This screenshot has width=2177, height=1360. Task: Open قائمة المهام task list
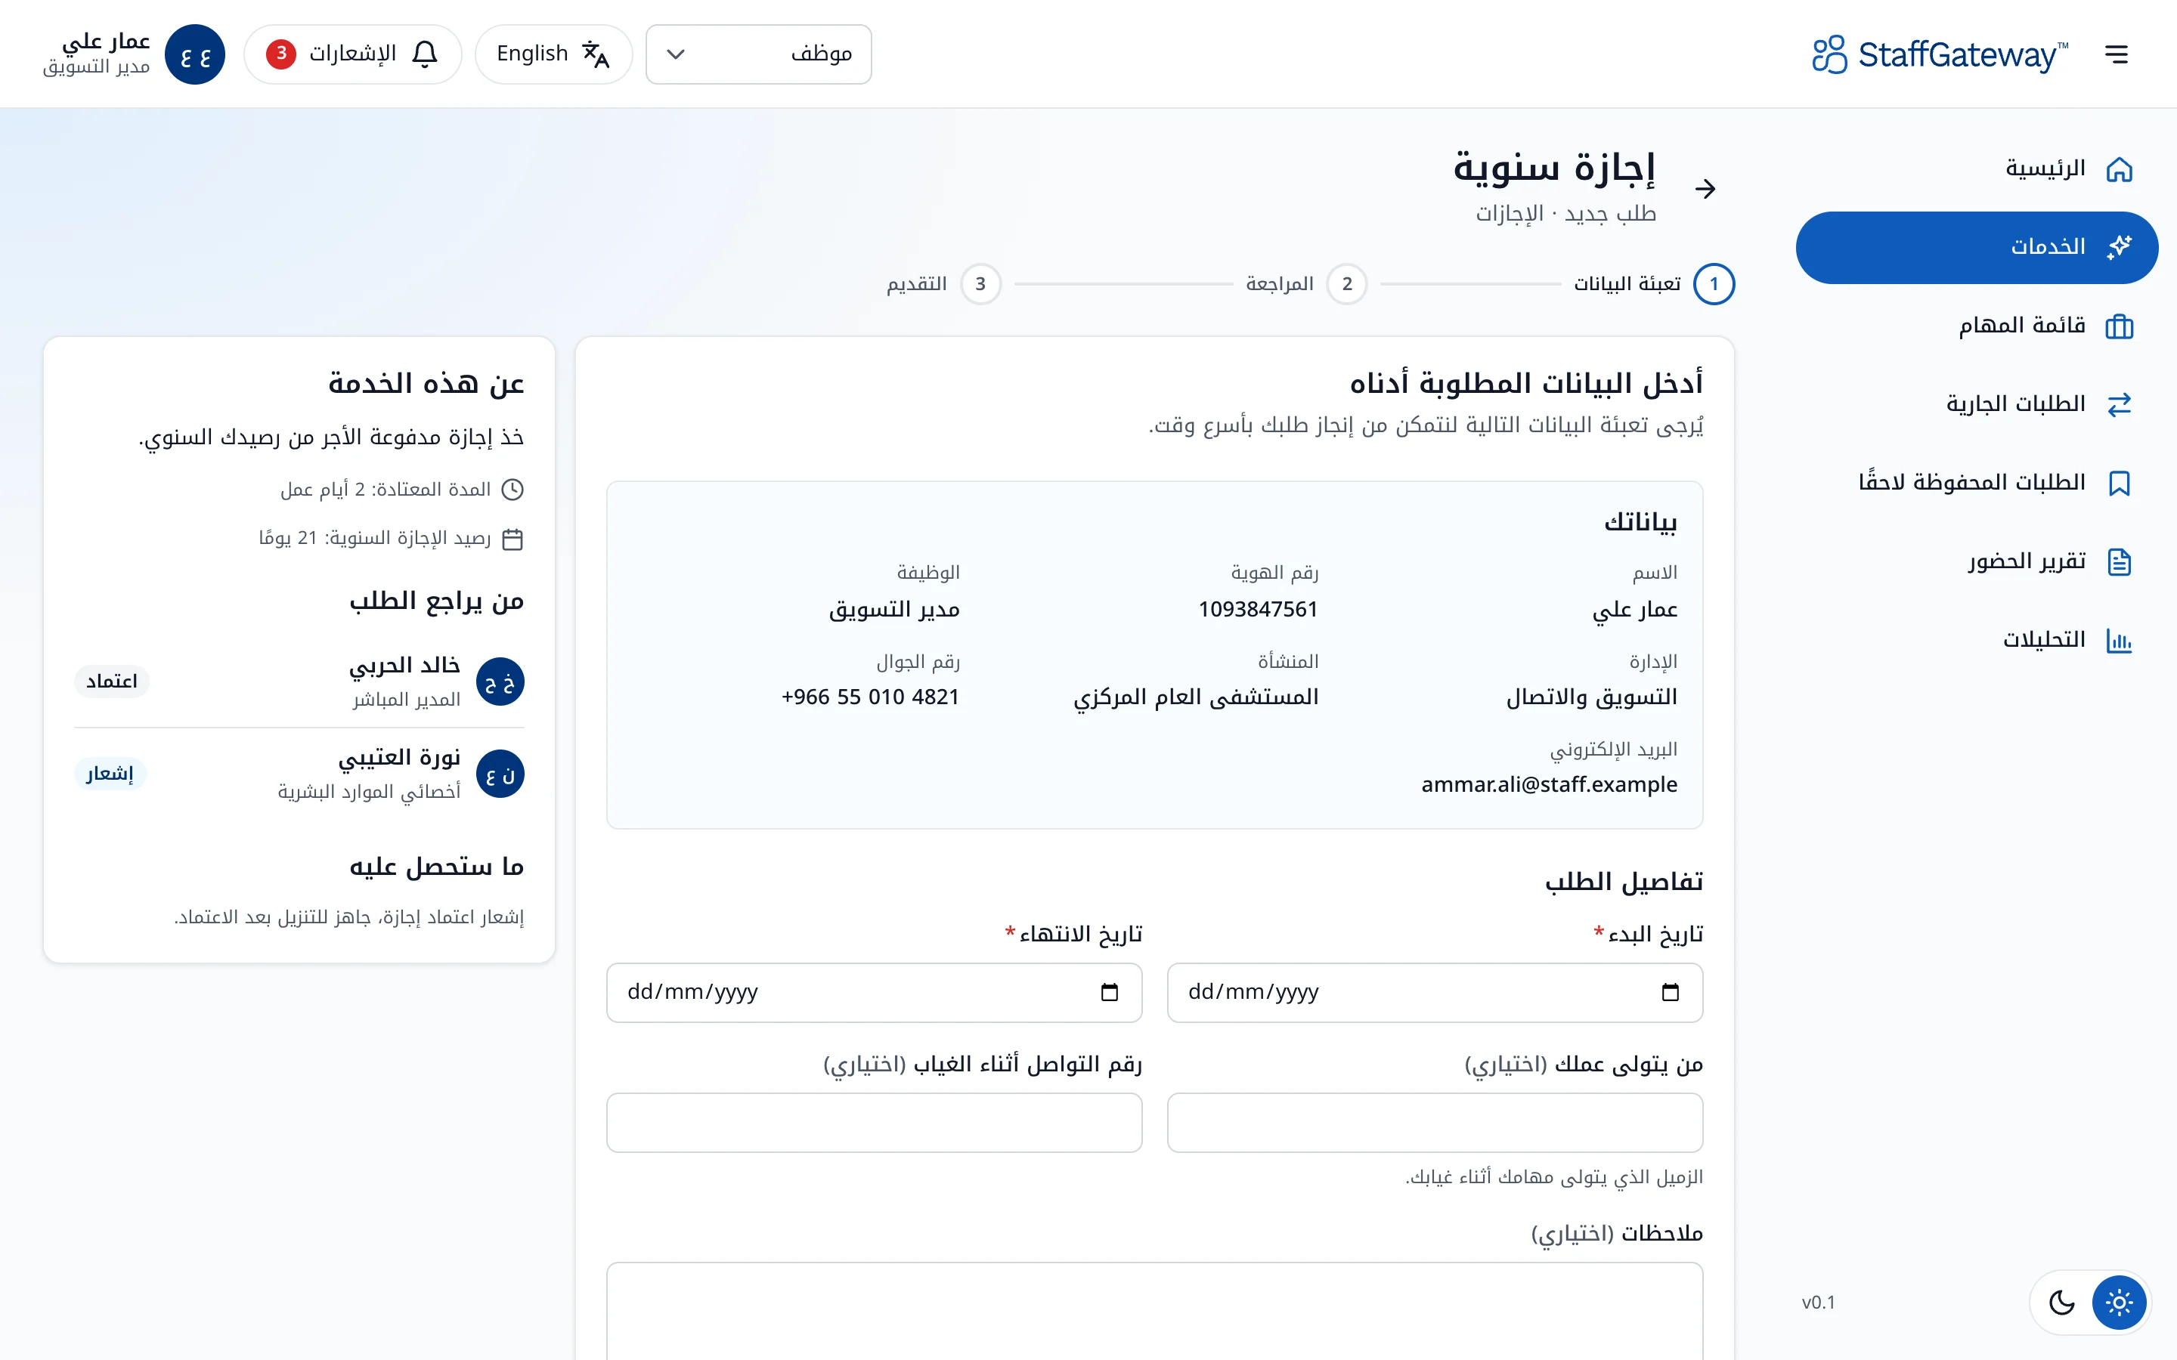1977,326
